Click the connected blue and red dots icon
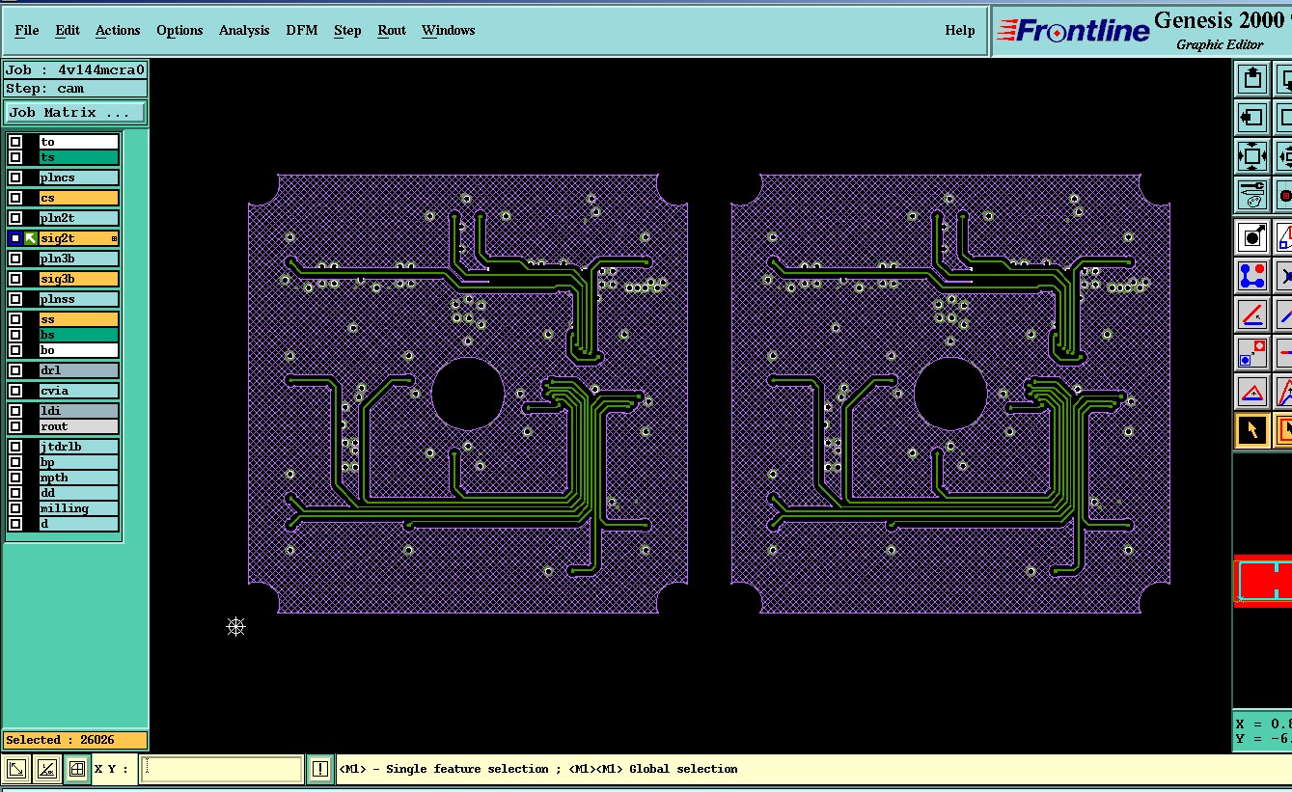This screenshot has height=792, width=1292. point(1251,276)
